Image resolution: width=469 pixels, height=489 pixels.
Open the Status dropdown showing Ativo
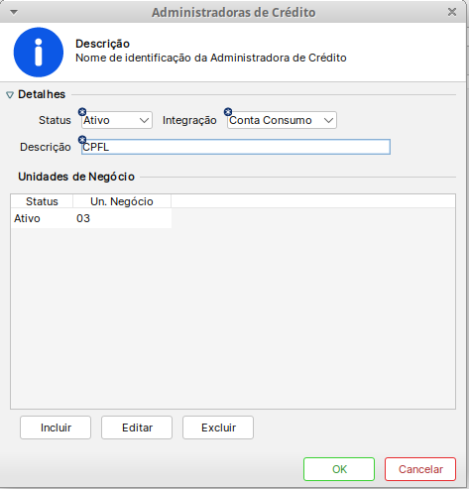pyautogui.click(x=117, y=120)
